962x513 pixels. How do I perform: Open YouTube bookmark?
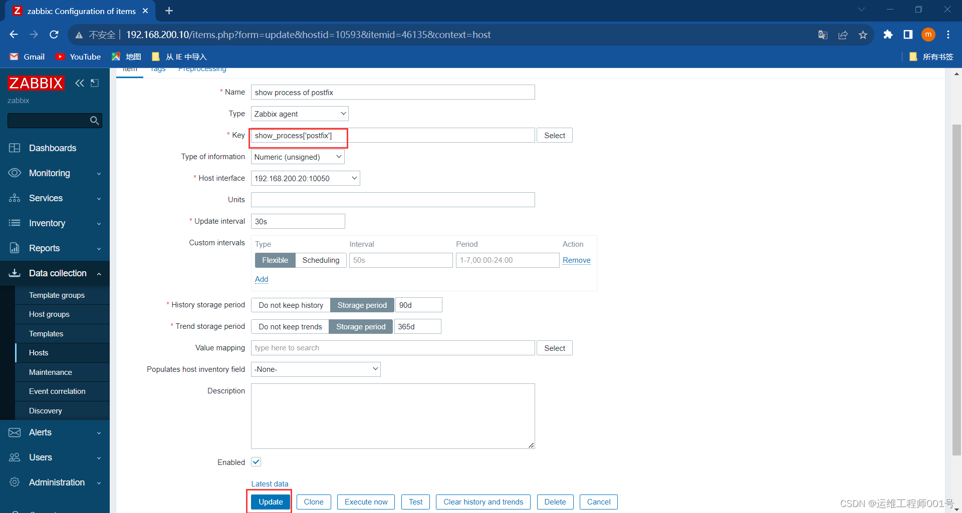tap(78, 57)
